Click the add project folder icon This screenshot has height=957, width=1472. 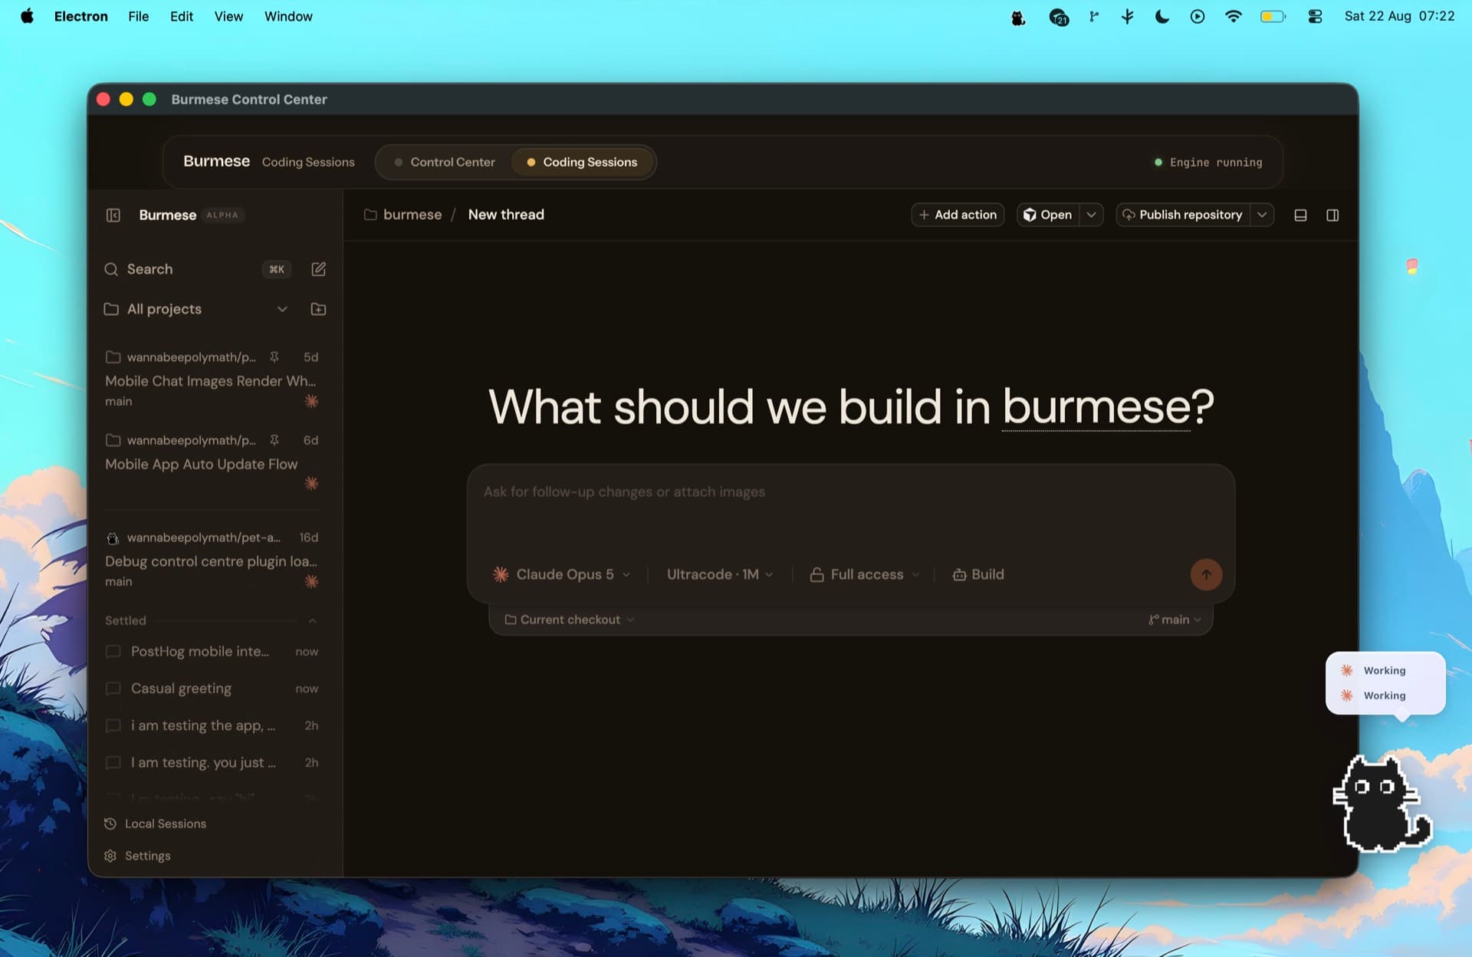coord(318,309)
